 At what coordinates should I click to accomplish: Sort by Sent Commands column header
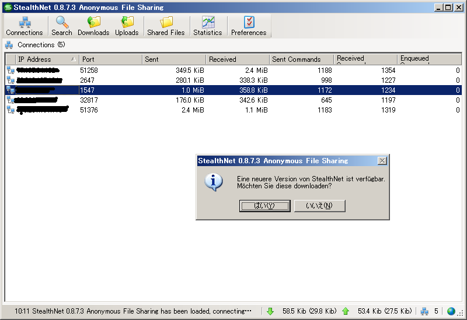(x=301, y=59)
